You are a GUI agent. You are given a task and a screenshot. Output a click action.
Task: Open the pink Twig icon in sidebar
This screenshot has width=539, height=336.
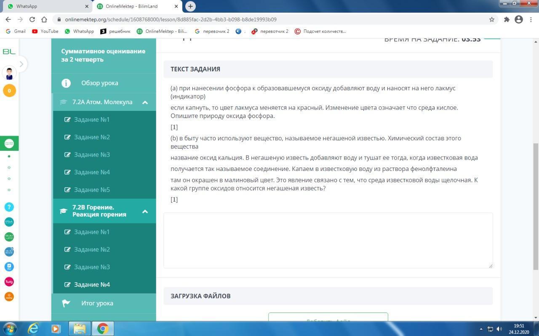[x=9, y=281]
